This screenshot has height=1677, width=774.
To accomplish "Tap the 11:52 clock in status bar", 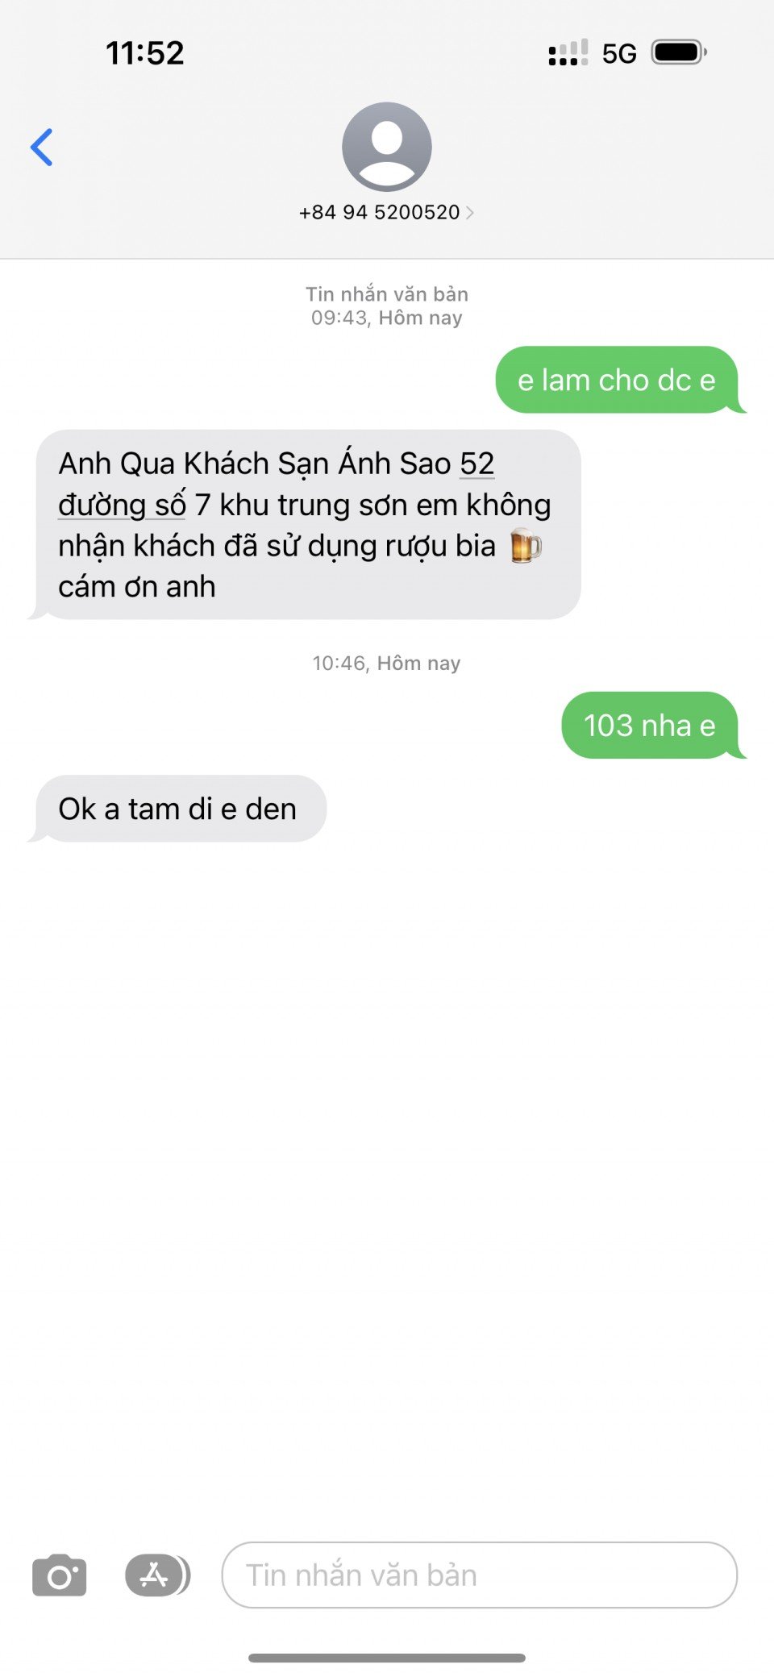I will click(145, 53).
